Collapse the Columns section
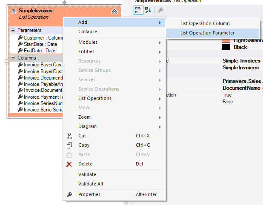 [13, 58]
